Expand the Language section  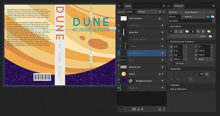(x=169, y=85)
